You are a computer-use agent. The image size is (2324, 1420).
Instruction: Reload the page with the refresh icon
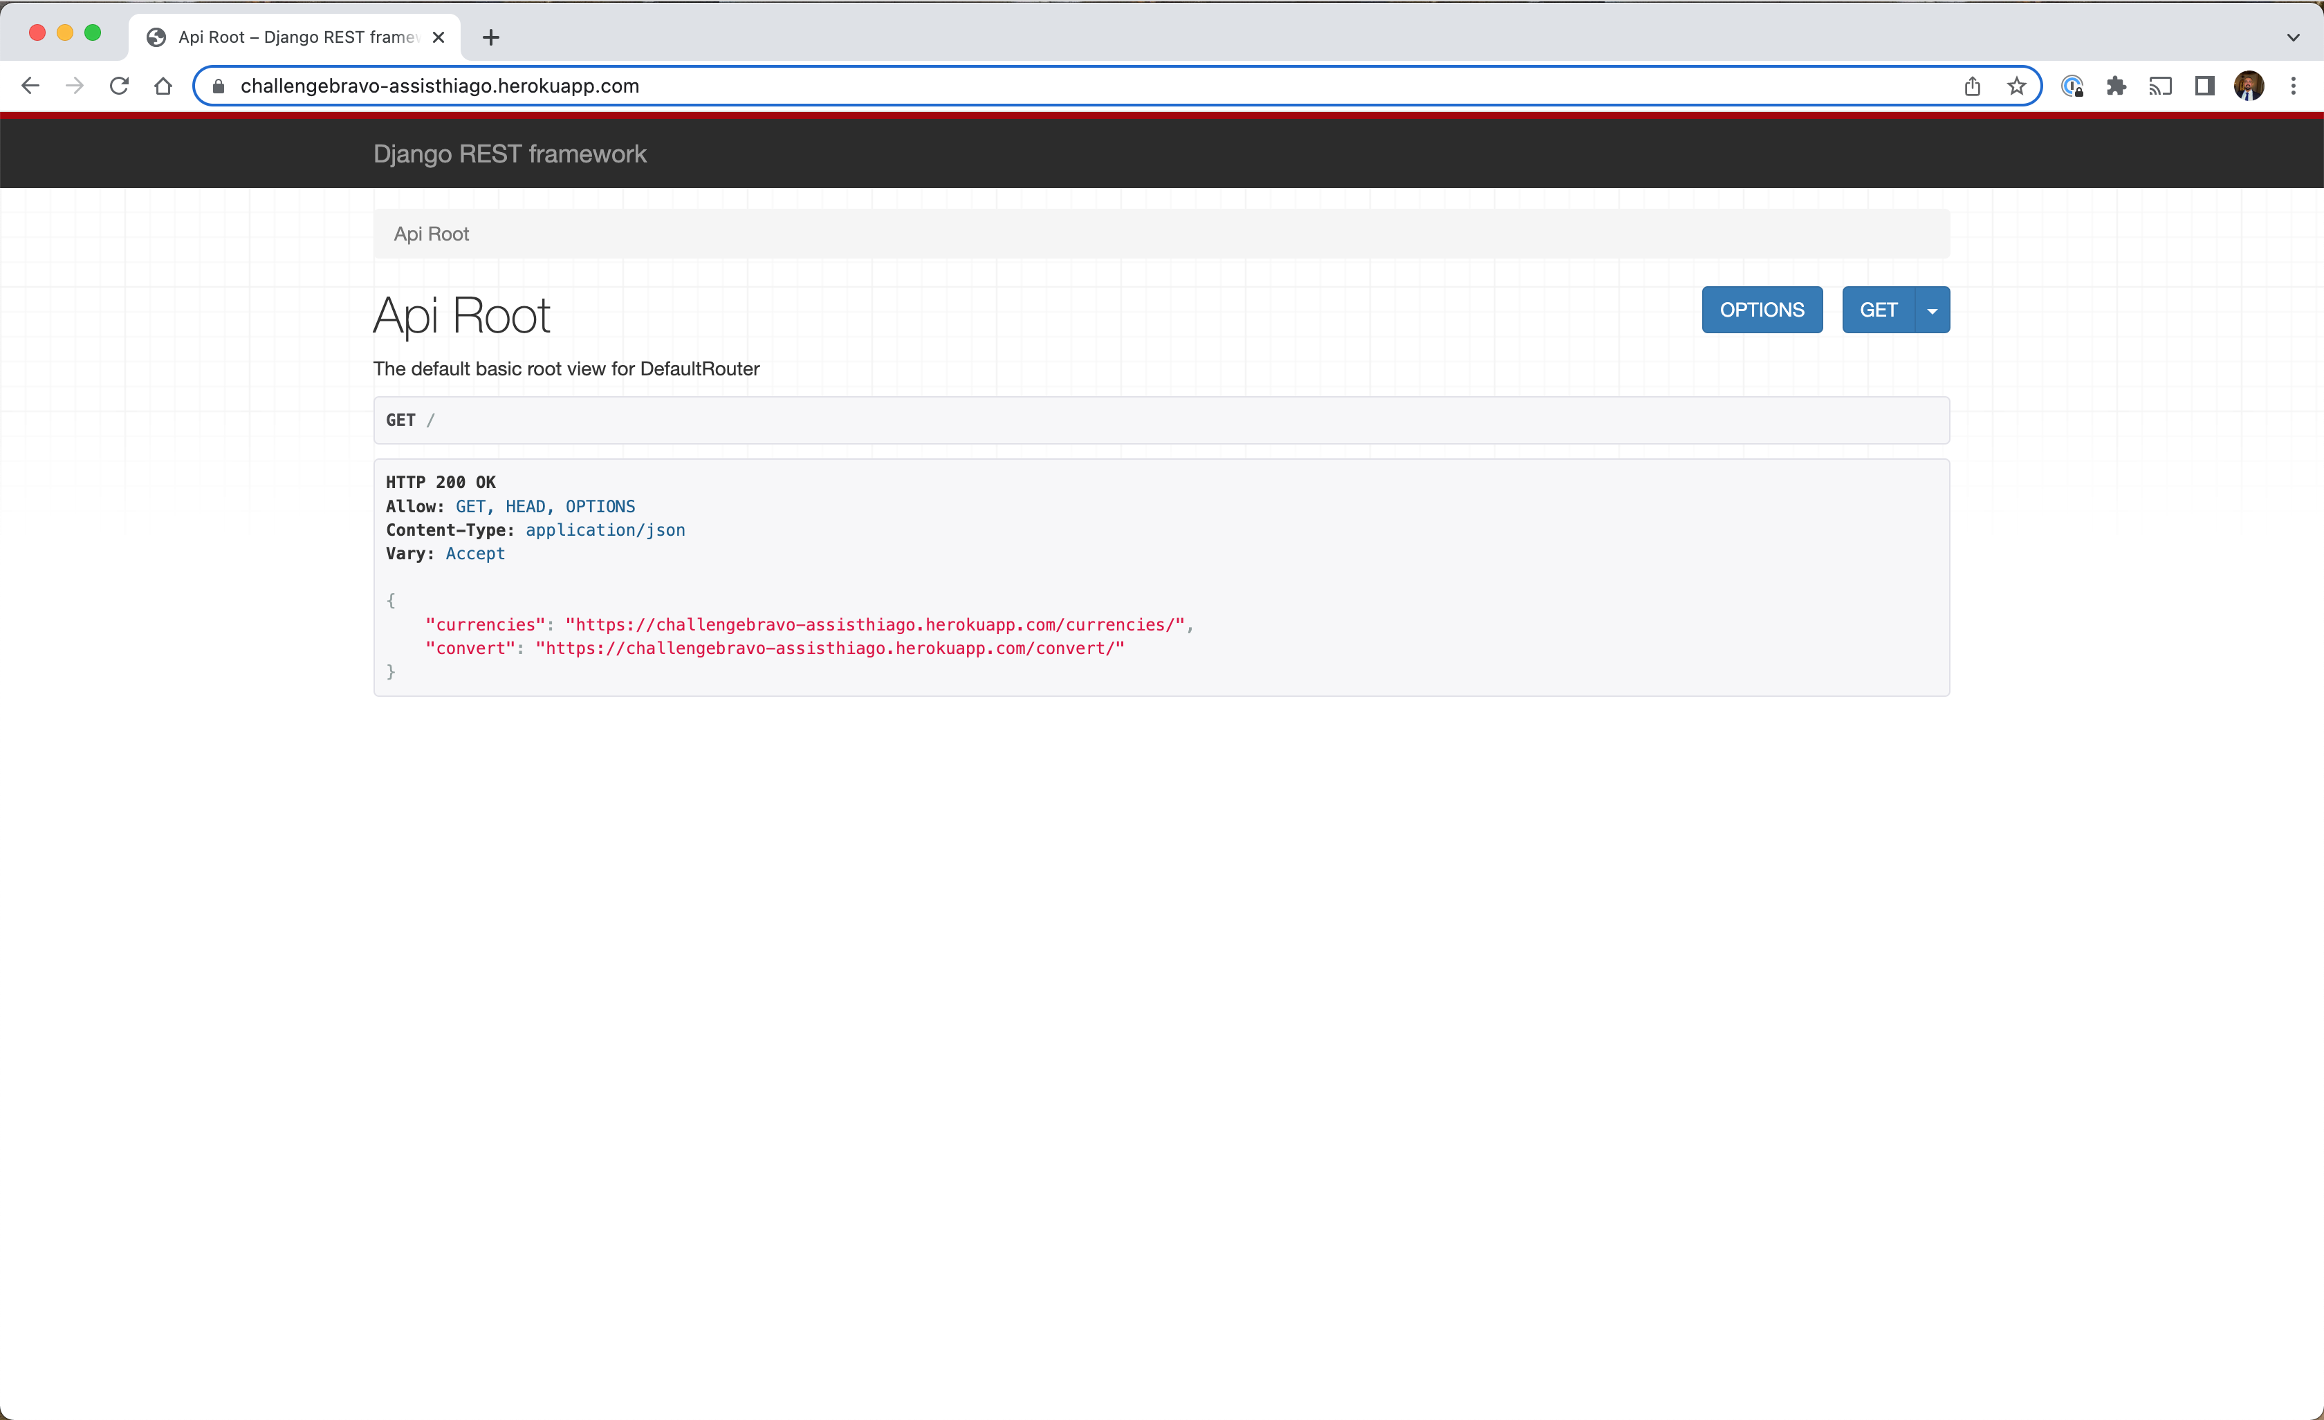coord(119,86)
